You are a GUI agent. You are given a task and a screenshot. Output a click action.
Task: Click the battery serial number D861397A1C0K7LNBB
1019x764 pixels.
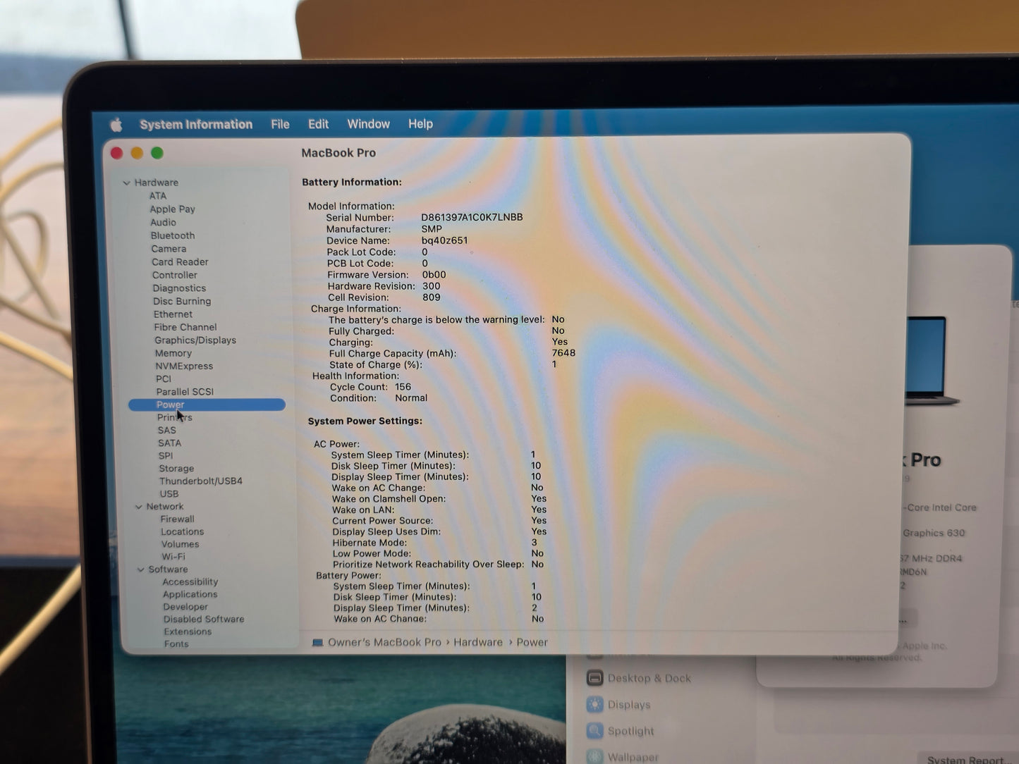pyautogui.click(x=472, y=217)
